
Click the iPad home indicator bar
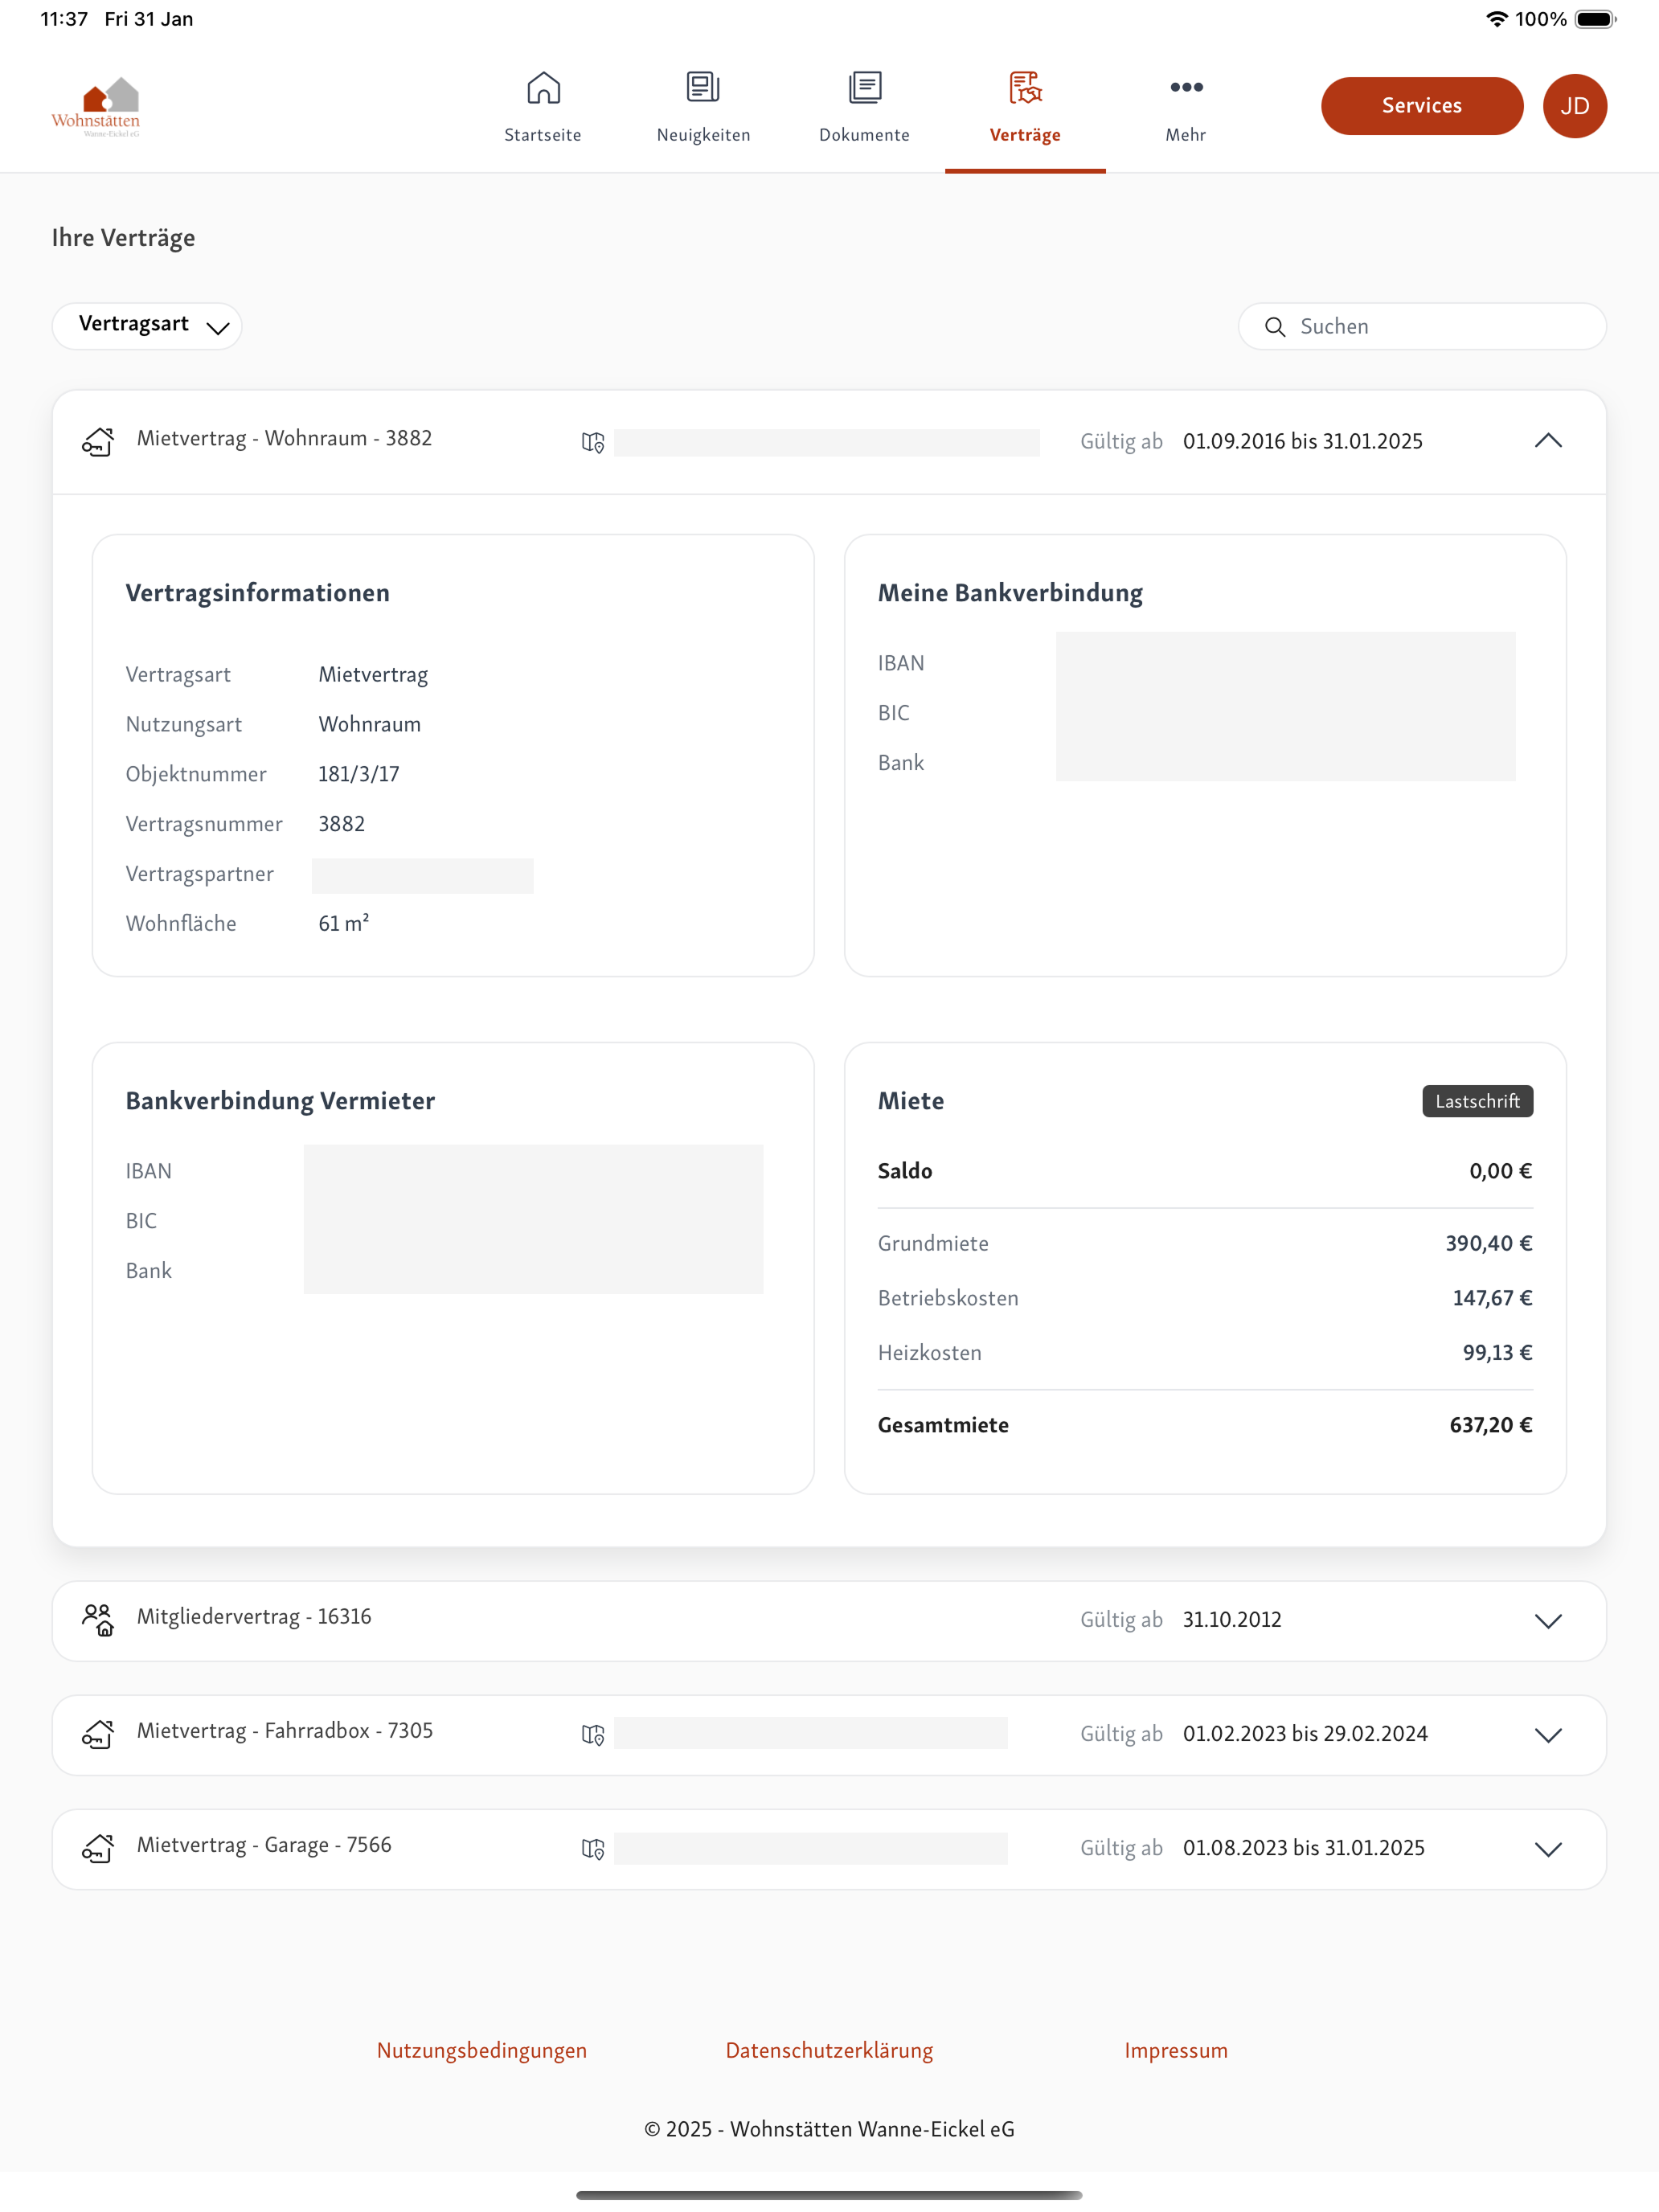[829, 2195]
